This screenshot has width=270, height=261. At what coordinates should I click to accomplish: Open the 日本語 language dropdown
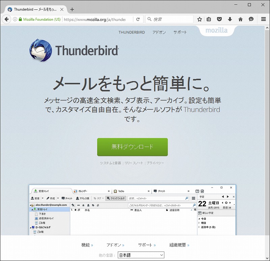coord(141,255)
